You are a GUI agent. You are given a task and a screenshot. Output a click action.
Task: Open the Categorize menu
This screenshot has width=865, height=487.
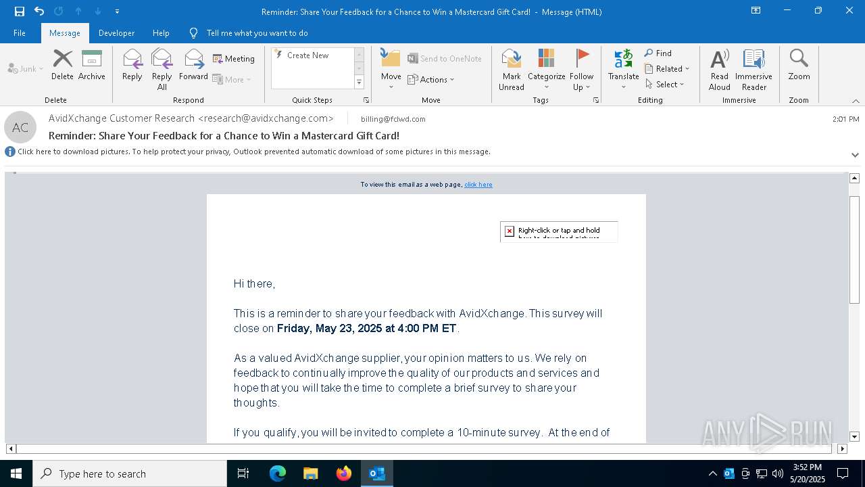547,69
